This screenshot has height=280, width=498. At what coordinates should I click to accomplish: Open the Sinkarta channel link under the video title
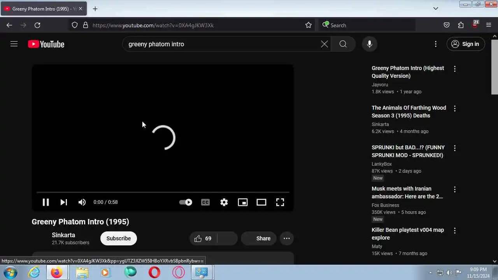point(63,235)
